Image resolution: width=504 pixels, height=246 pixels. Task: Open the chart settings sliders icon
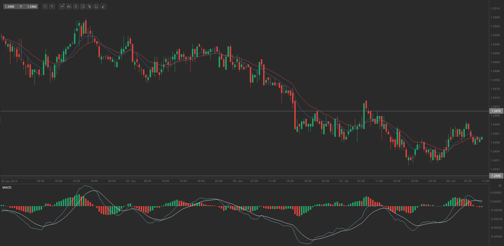point(76,6)
